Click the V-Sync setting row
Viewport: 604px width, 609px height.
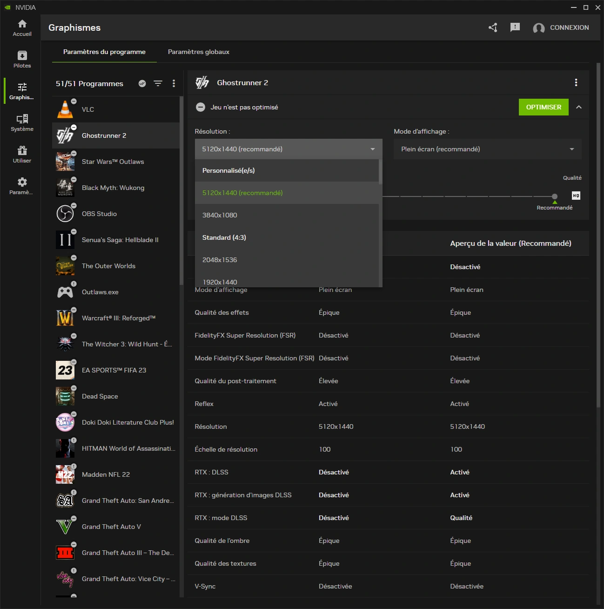click(x=388, y=586)
